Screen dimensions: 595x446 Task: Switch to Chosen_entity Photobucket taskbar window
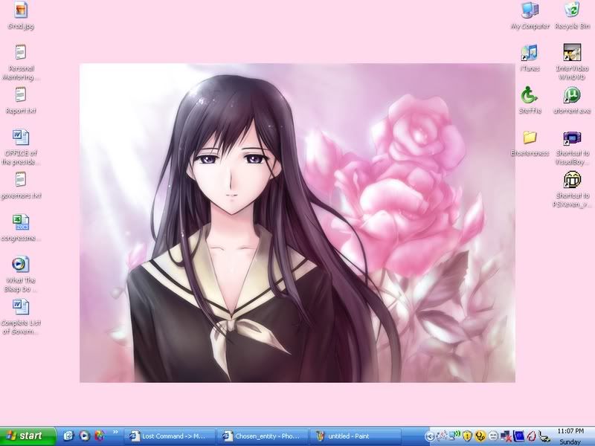[264, 436]
